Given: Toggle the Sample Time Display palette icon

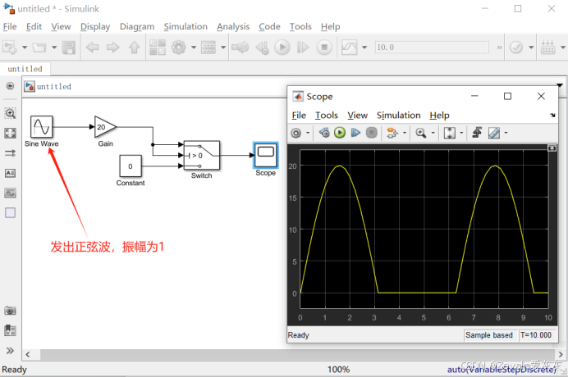Looking at the screenshot, I should tap(10, 153).
